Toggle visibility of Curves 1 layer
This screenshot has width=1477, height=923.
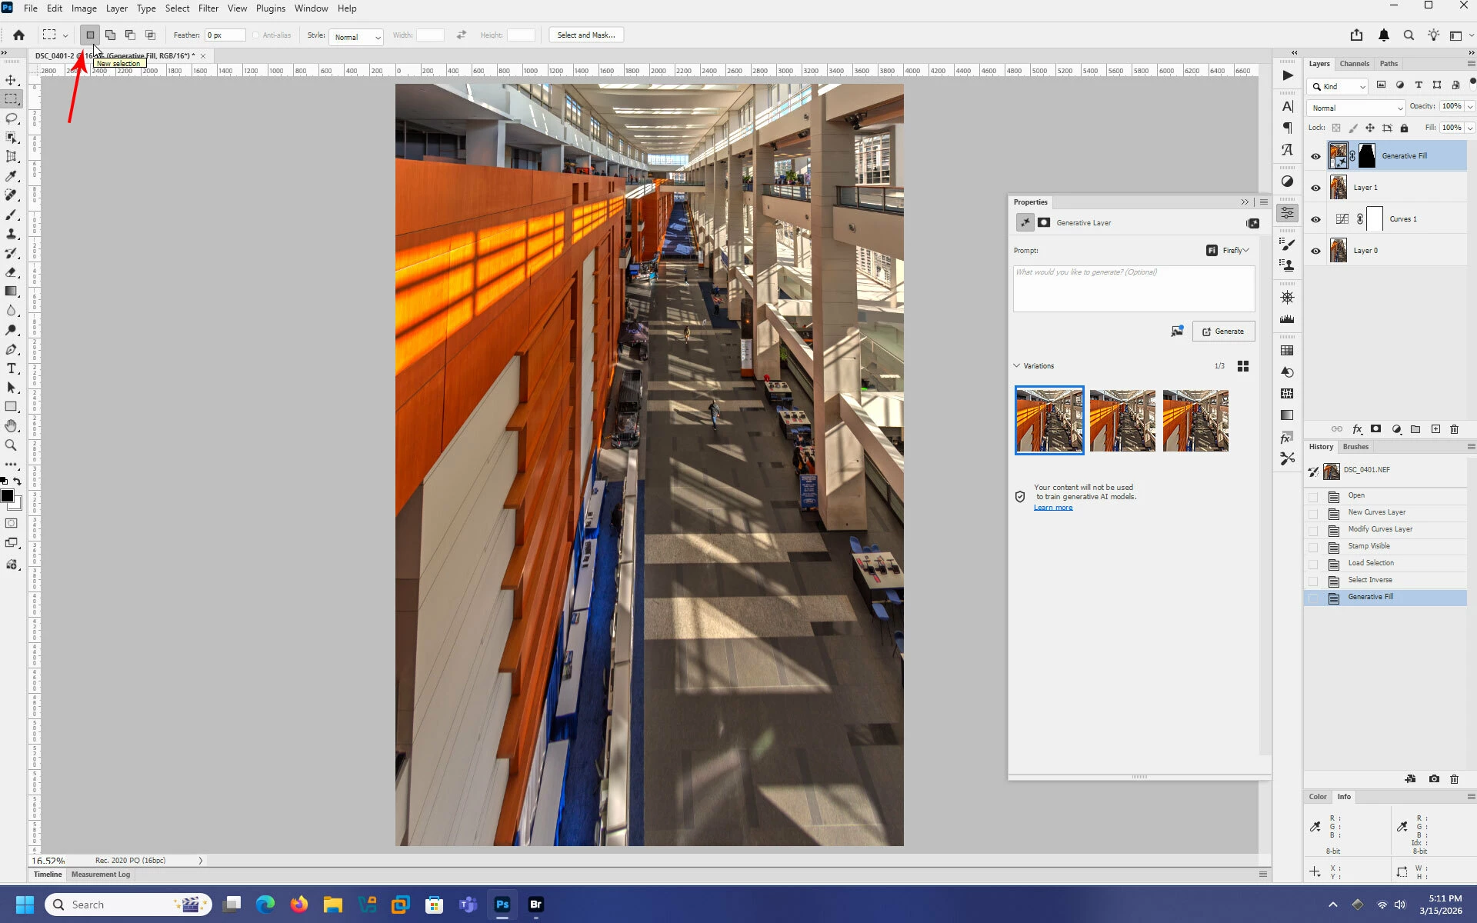click(1315, 219)
